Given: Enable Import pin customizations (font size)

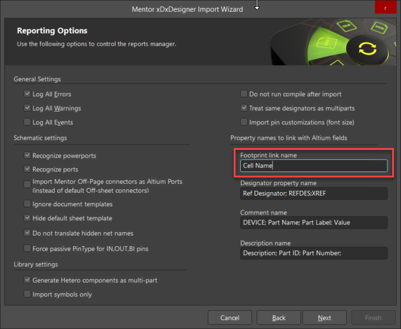Looking at the screenshot, I should pos(244,122).
